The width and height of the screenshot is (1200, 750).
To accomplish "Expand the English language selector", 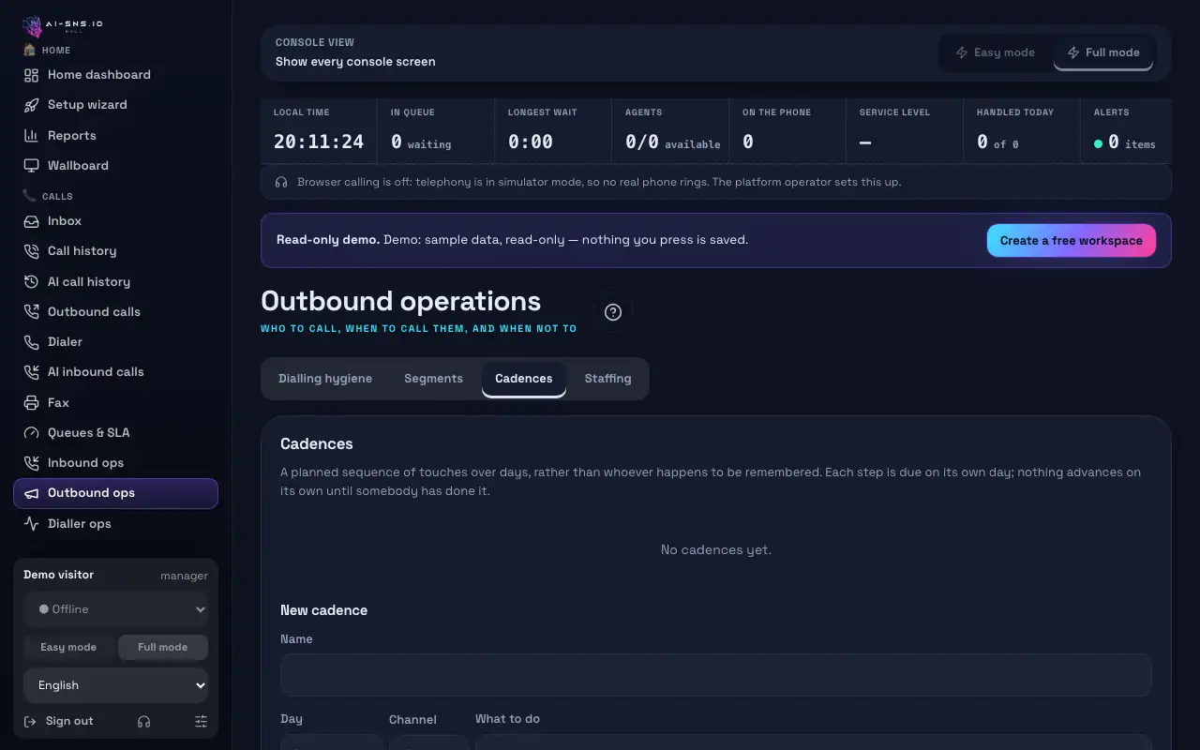I will click(115, 685).
